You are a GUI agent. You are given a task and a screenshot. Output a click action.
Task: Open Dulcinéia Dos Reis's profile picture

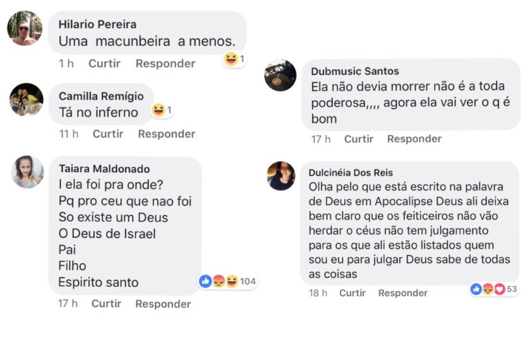click(x=282, y=176)
